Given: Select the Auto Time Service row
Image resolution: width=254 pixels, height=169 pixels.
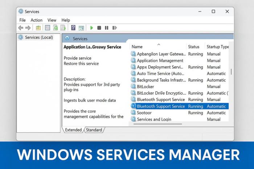Looking at the screenshot, I should pyautogui.click(x=180, y=74).
